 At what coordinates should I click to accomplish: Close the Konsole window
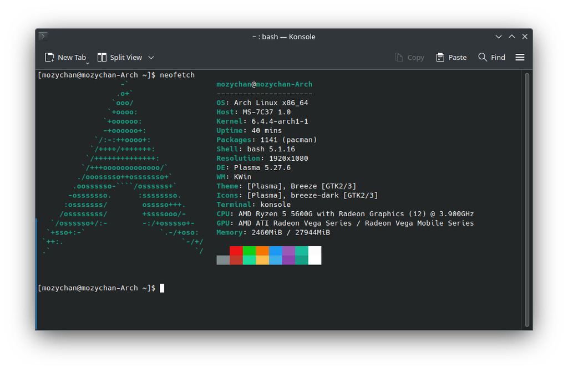525,36
